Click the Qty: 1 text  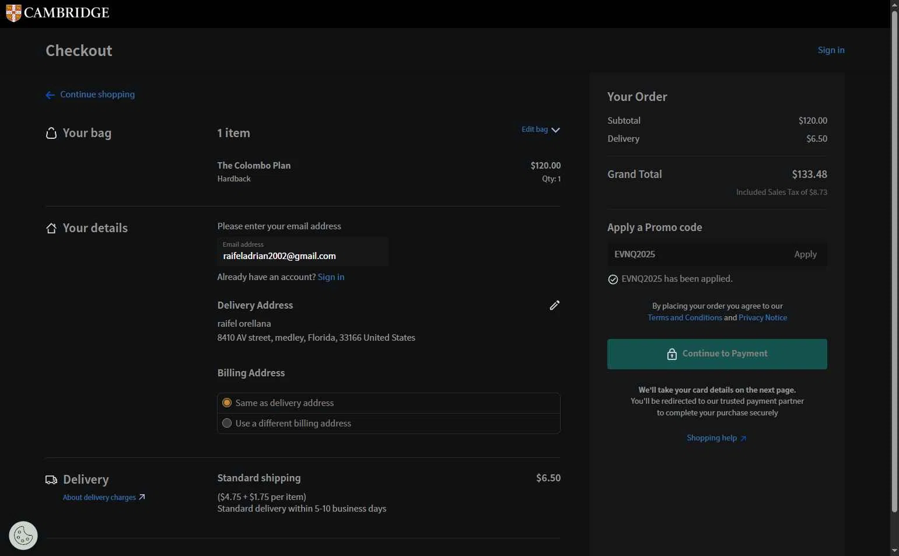coord(551,179)
